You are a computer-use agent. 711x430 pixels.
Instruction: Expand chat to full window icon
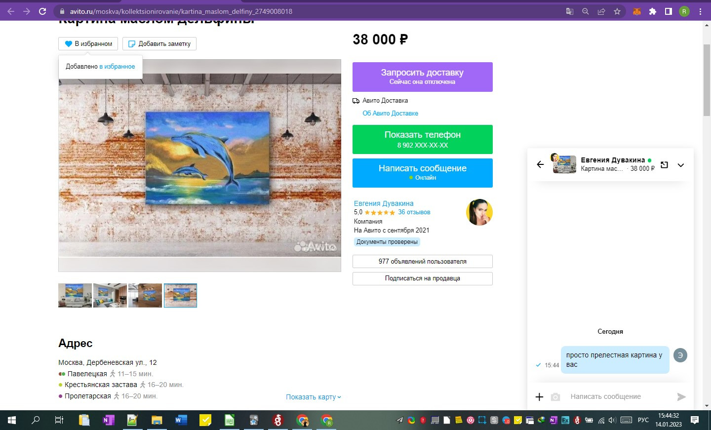pyautogui.click(x=665, y=165)
